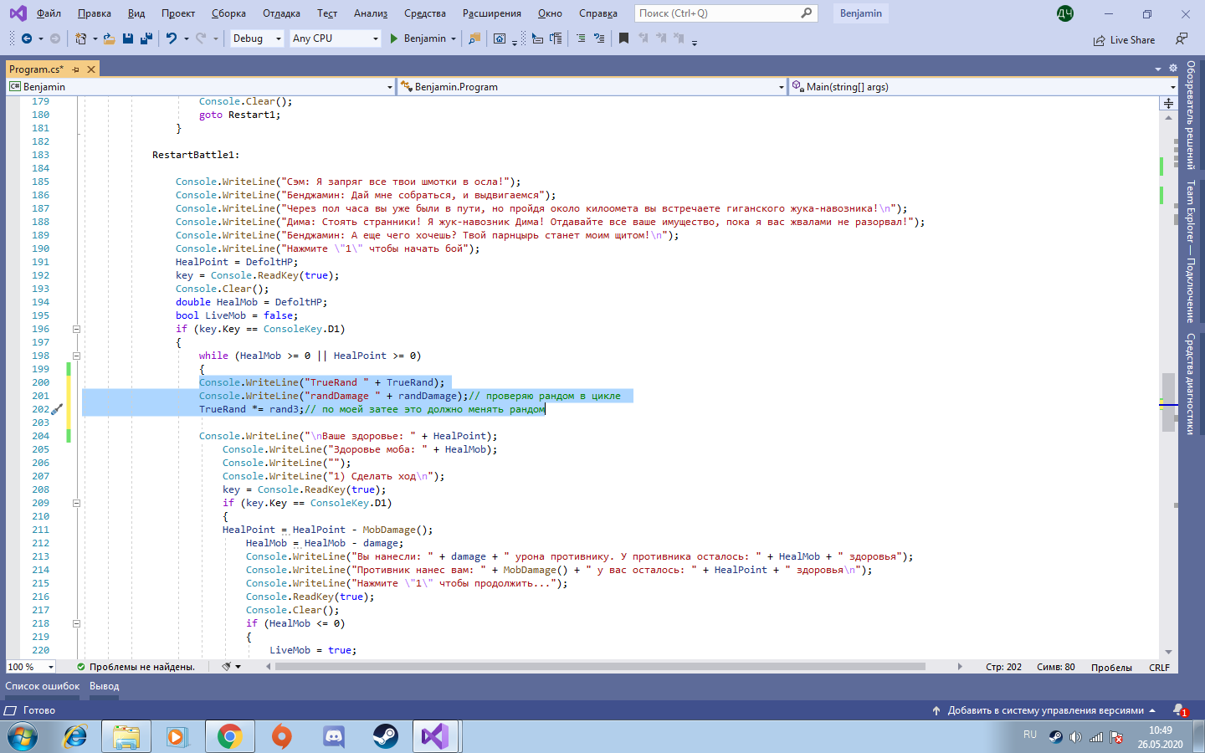This screenshot has width=1205, height=753.
Task: Click the Benjamin solution name button
Action: [x=861, y=13]
